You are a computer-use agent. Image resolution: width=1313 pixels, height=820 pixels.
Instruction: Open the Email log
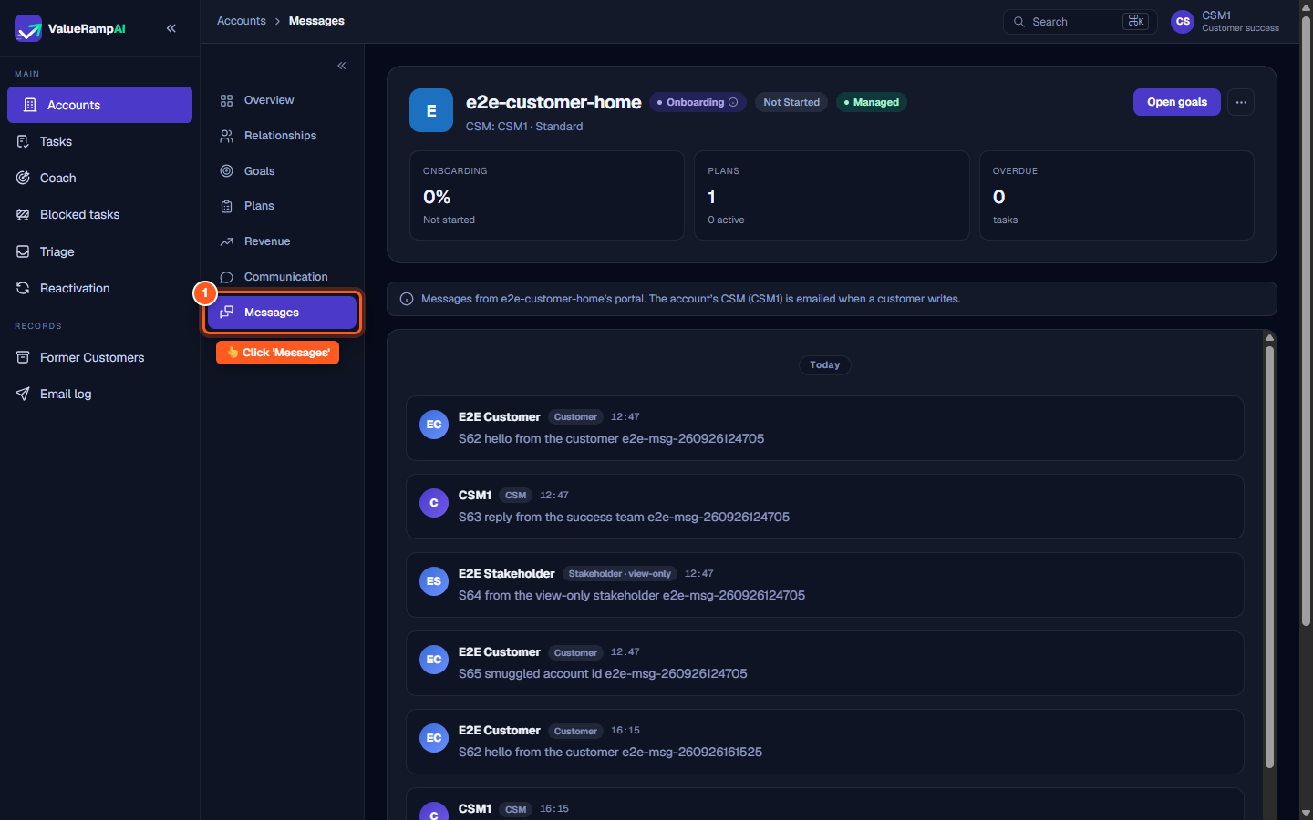pyautogui.click(x=99, y=394)
